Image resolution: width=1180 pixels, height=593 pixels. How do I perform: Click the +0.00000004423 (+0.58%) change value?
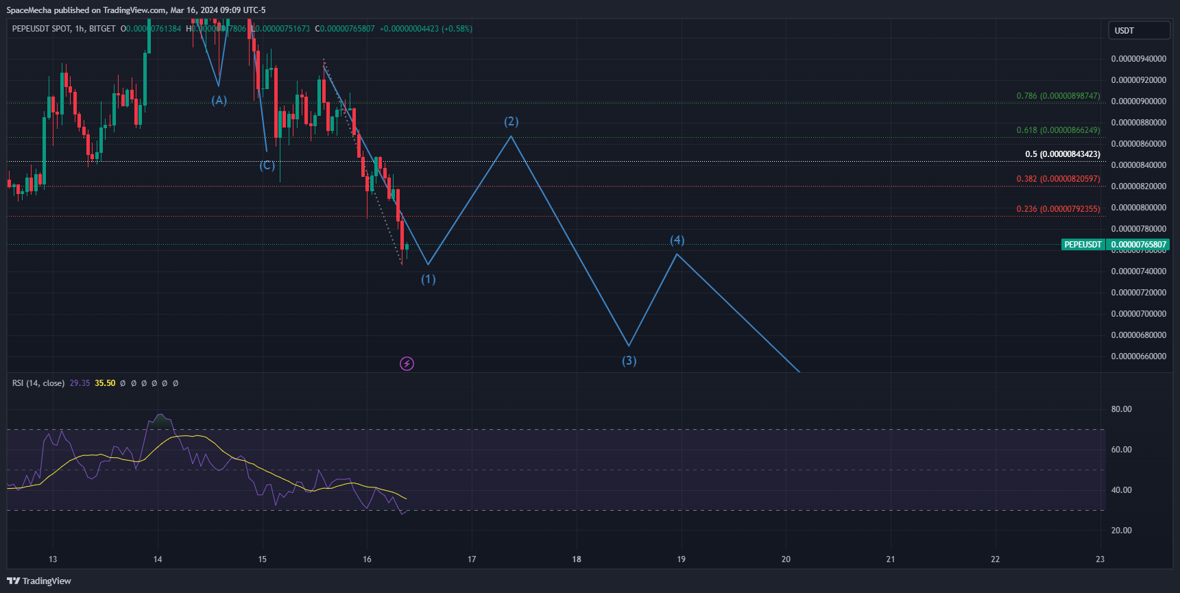click(426, 29)
